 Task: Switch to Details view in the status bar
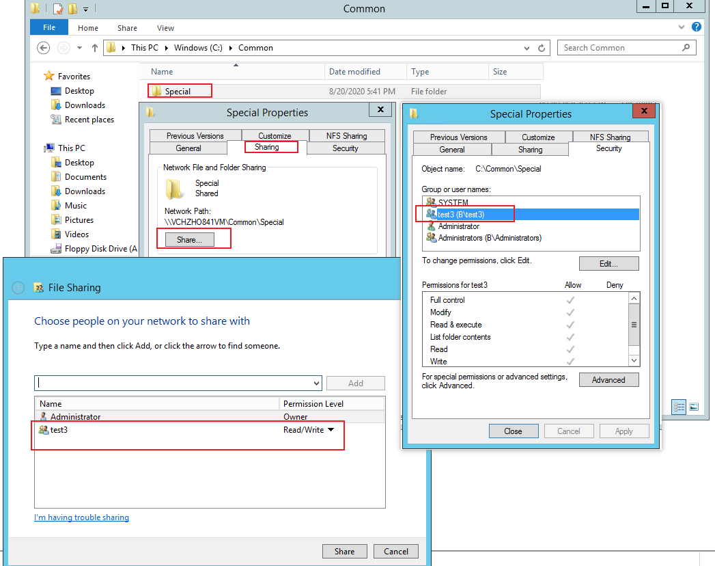pos(679,407)
